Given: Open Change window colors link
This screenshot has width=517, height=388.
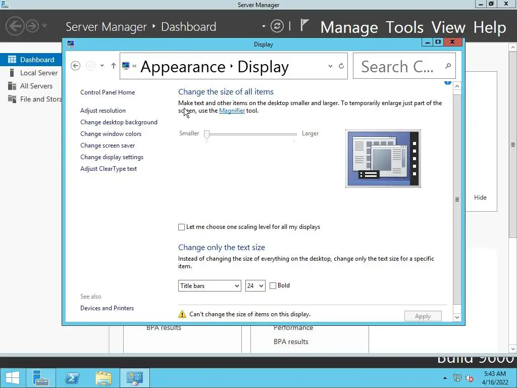Looking at the screenshot, I should [111, 134].
